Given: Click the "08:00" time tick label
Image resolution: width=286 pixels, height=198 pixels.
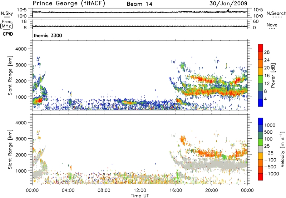Looking at the screenshot, I should (104, 190).
